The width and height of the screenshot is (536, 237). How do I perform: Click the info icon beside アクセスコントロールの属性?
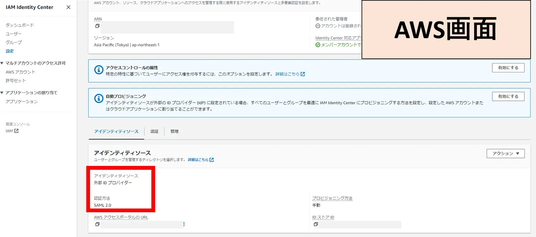point(99,70)
